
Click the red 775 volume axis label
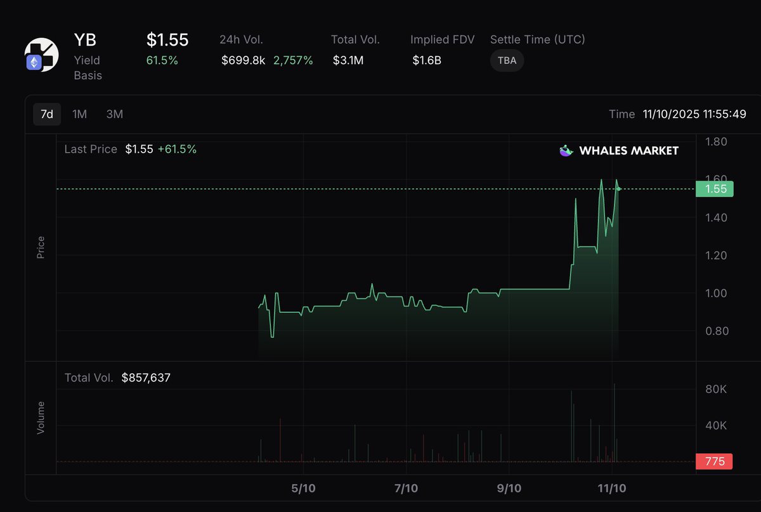(x=715, y=461)
